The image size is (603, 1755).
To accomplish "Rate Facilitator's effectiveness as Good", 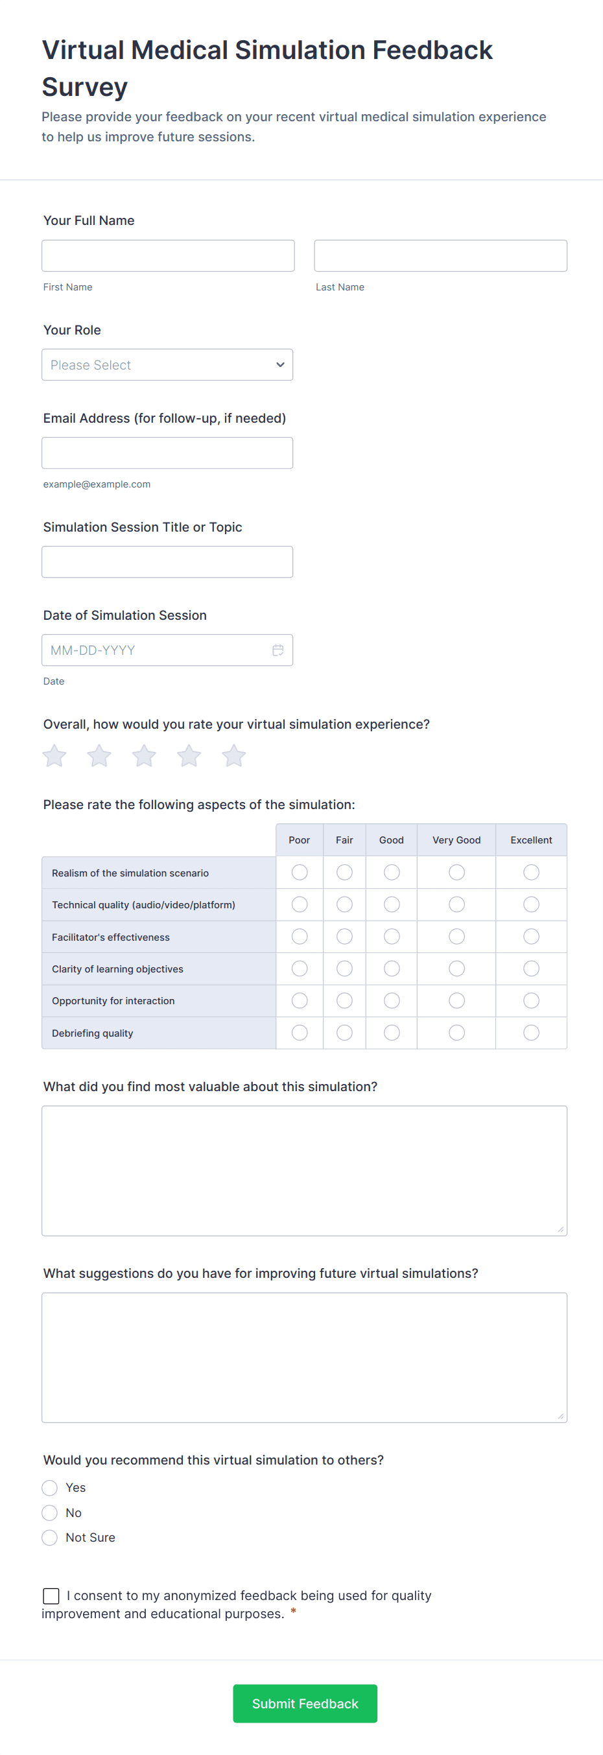I will pos(392,937).
